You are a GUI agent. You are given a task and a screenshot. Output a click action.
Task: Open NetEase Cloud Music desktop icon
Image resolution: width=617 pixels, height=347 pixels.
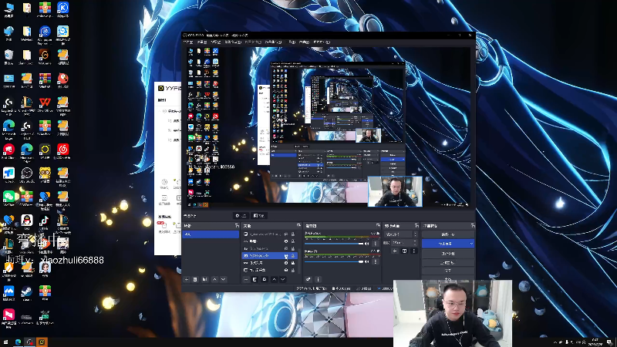(x=62, y=150)
